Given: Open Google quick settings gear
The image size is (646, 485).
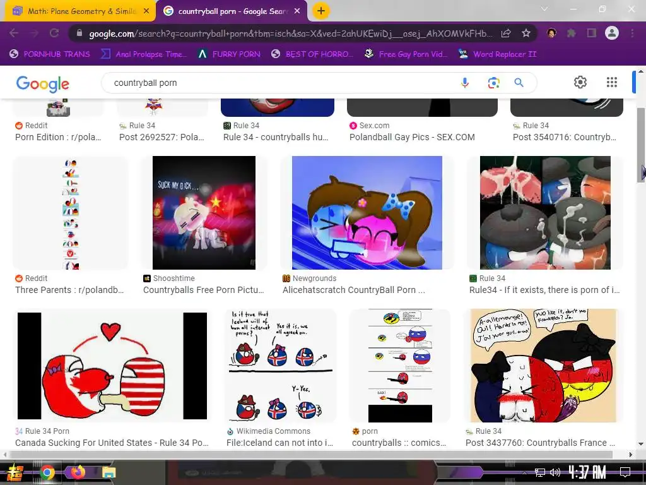Looking at the screenshot, I should (580, 82).
